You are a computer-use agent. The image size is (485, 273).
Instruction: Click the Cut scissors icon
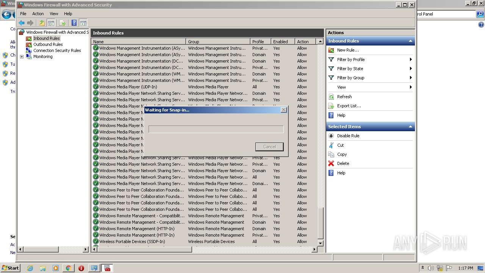click(331, 145)
